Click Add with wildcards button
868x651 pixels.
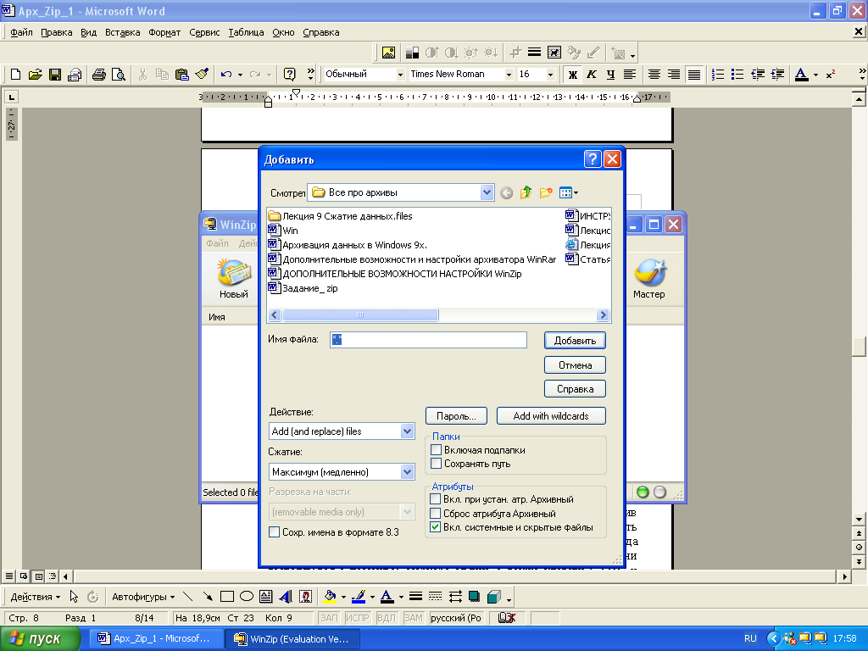pos(551,415)
